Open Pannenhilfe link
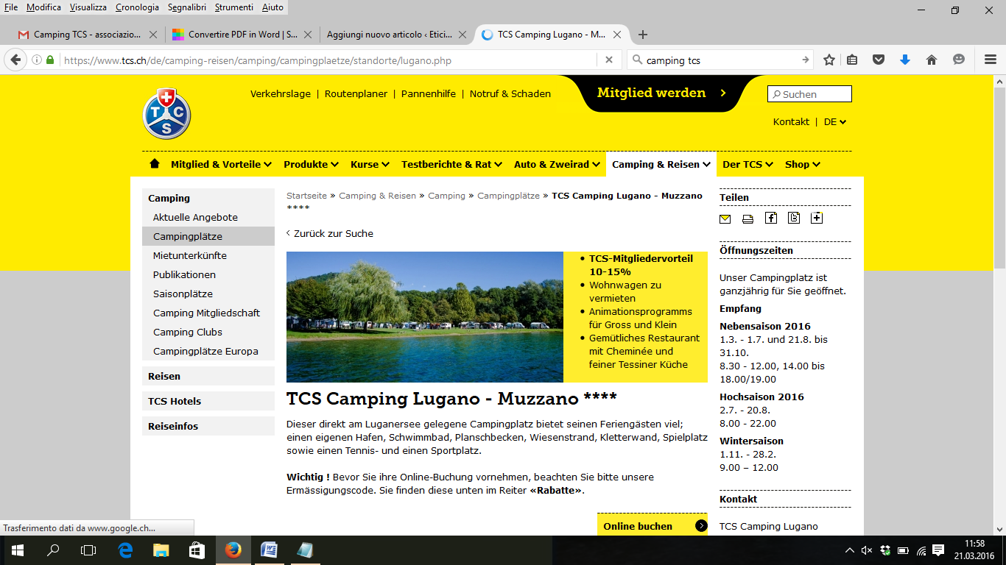Screen dimensions: 1006x565 point(429,93)
